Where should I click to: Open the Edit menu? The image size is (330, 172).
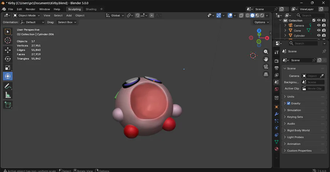(x=19, y=9)
